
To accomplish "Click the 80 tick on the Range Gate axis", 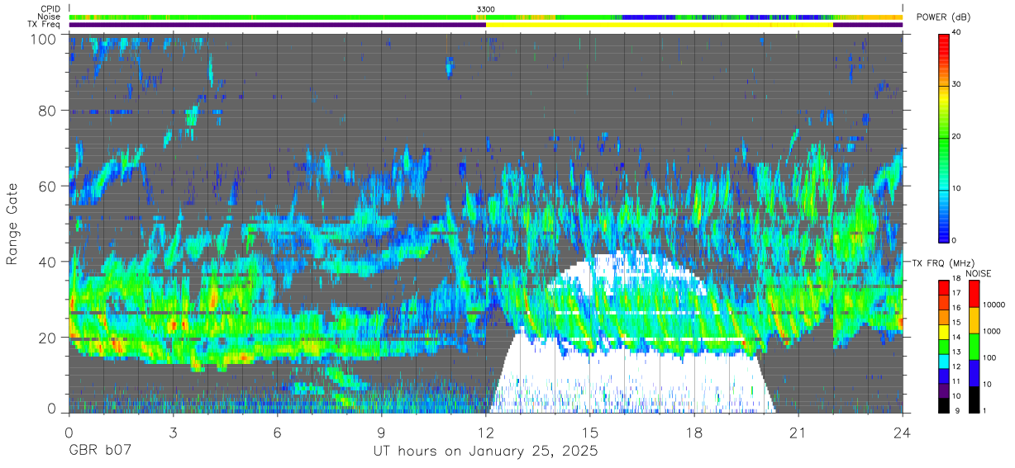I will tap(48, 110).
